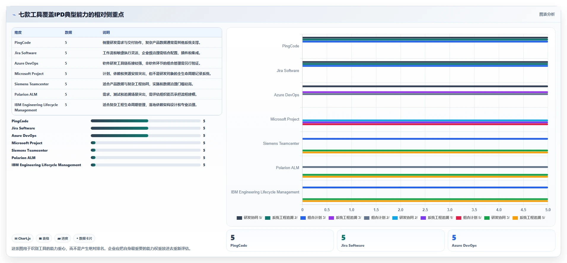Click the Polarion ALM label beside its progress bar
Image resolution: width=567 pixels, height=263 pixels.
(23, 158)
